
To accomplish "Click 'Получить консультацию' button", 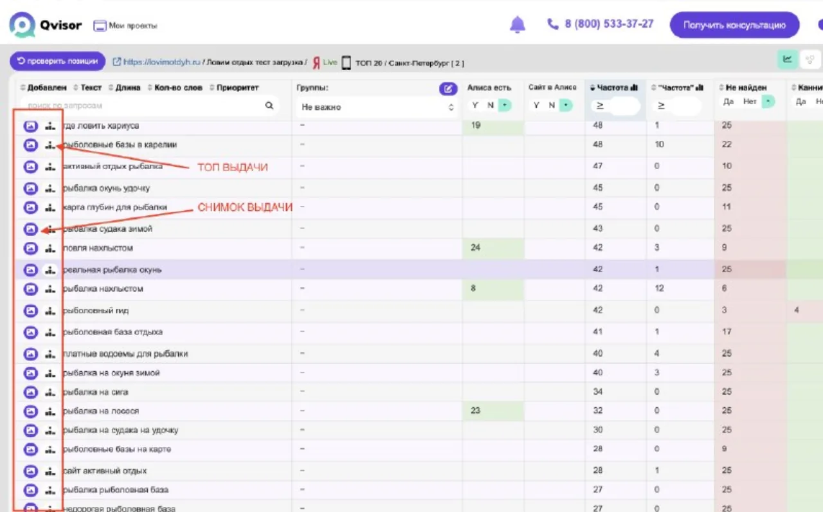I will tap(734, 25).
